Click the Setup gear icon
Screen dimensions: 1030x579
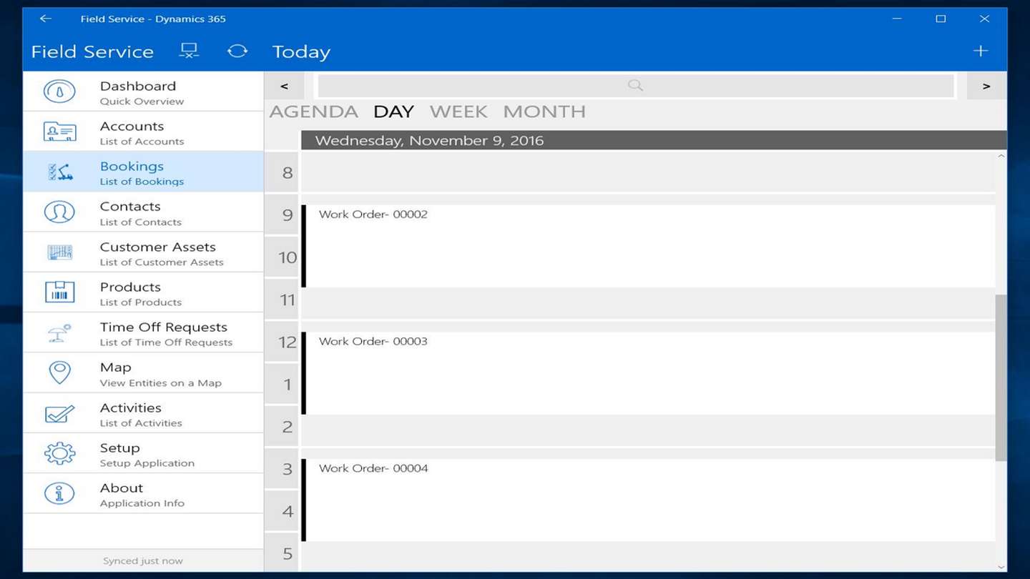point(59,453)
